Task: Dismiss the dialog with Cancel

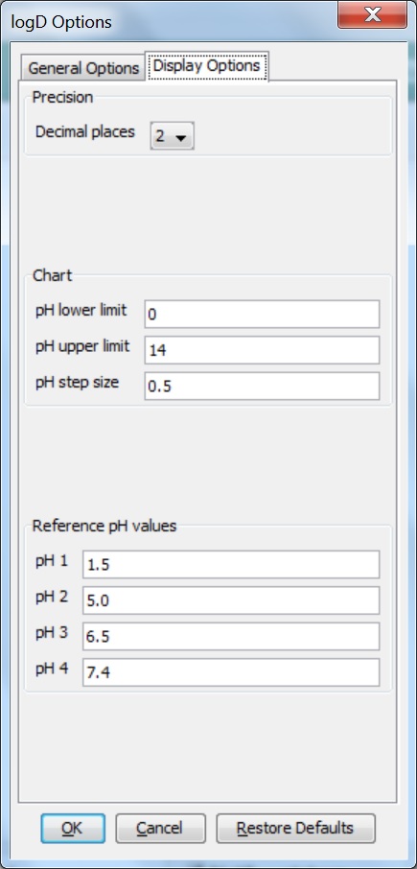Action: (x=161, y=829)
